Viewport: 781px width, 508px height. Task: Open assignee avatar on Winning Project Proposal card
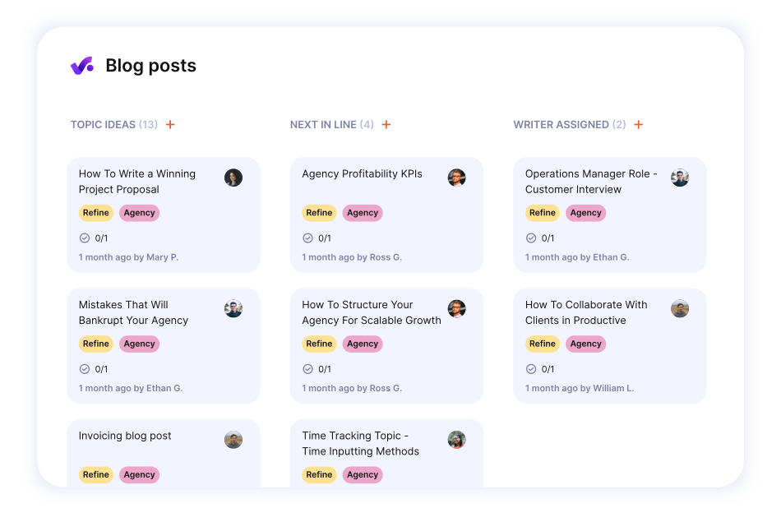(233, 178)
